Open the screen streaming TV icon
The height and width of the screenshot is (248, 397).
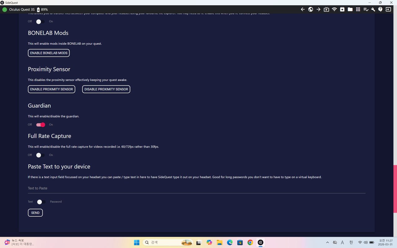326,10
